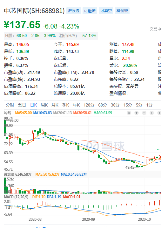Click the 表决权 value 无差异
This screenshot has height=228, width=161.
(132, 86)
